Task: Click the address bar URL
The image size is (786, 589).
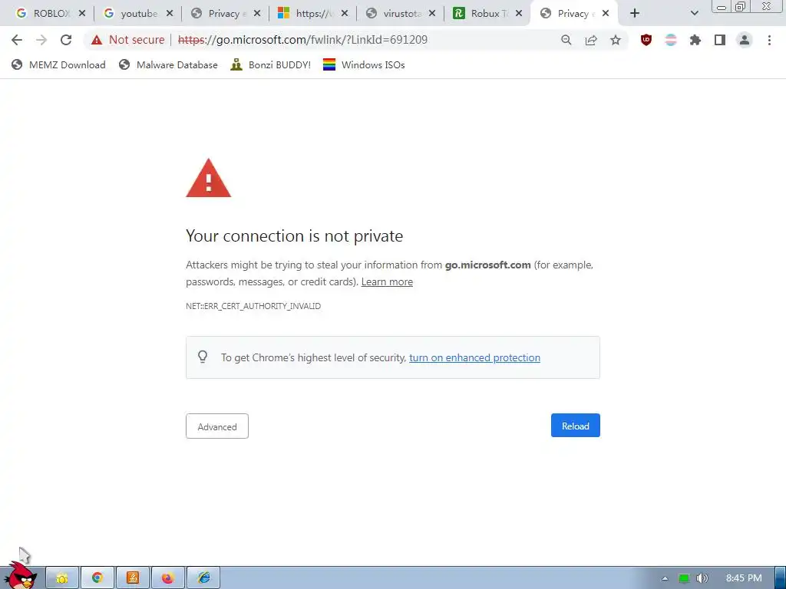Action: pyautogui.click(x=302, y=40)
